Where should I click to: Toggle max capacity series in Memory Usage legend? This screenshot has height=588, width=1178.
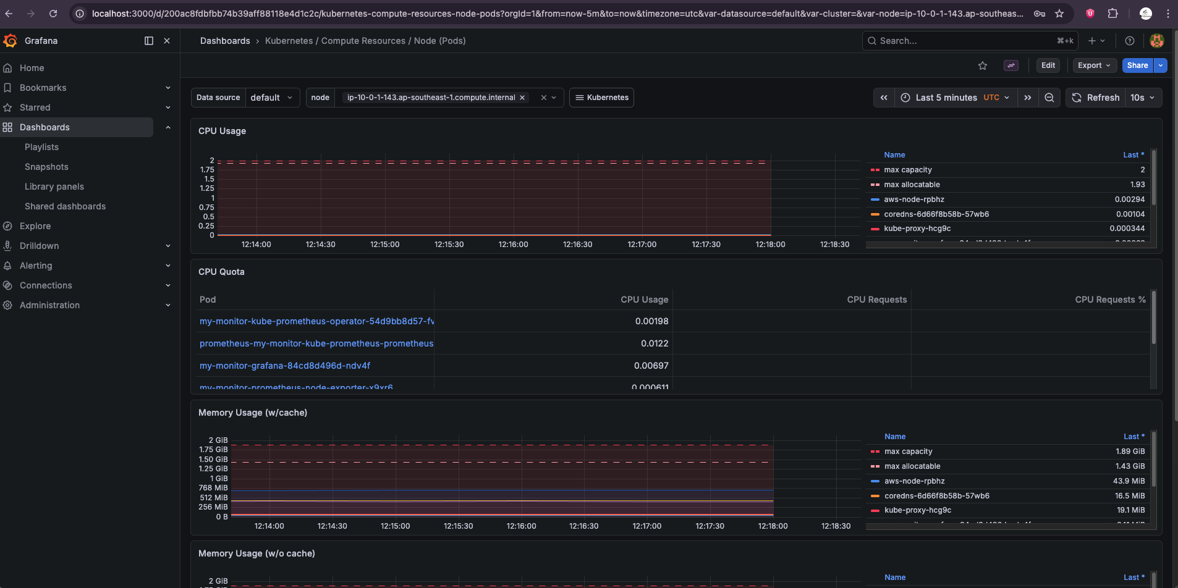coord(908,451)
